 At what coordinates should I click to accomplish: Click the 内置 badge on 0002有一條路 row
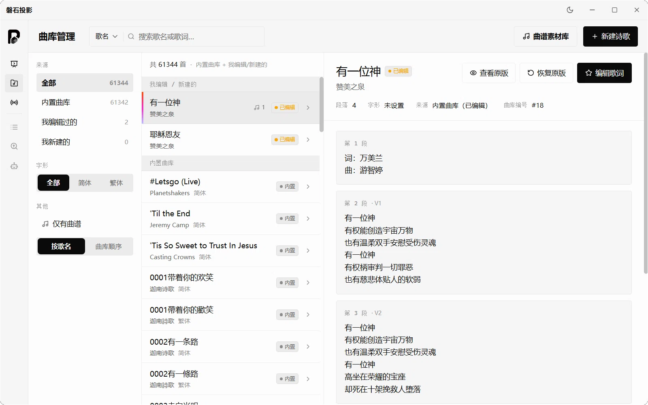[x=287, y=379]
